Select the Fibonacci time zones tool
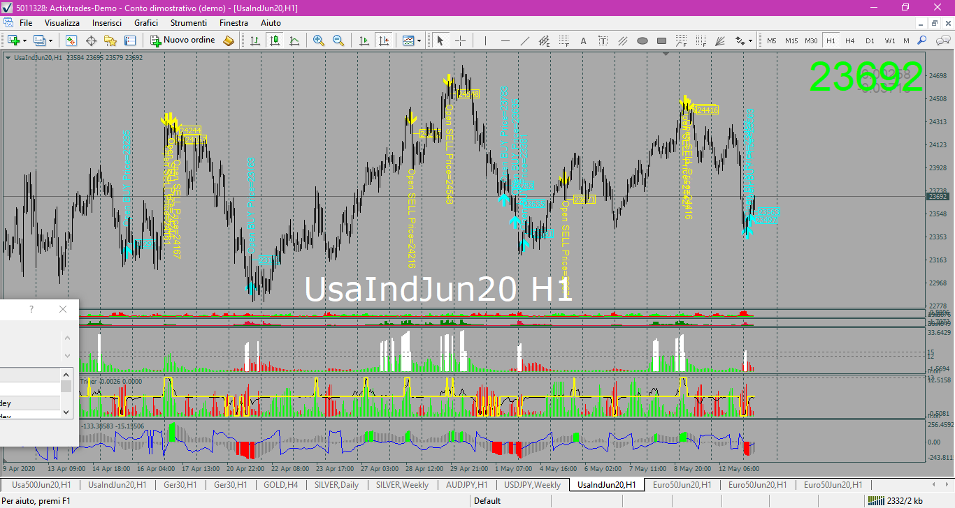955x508 pixels. [x=701, y=40]
